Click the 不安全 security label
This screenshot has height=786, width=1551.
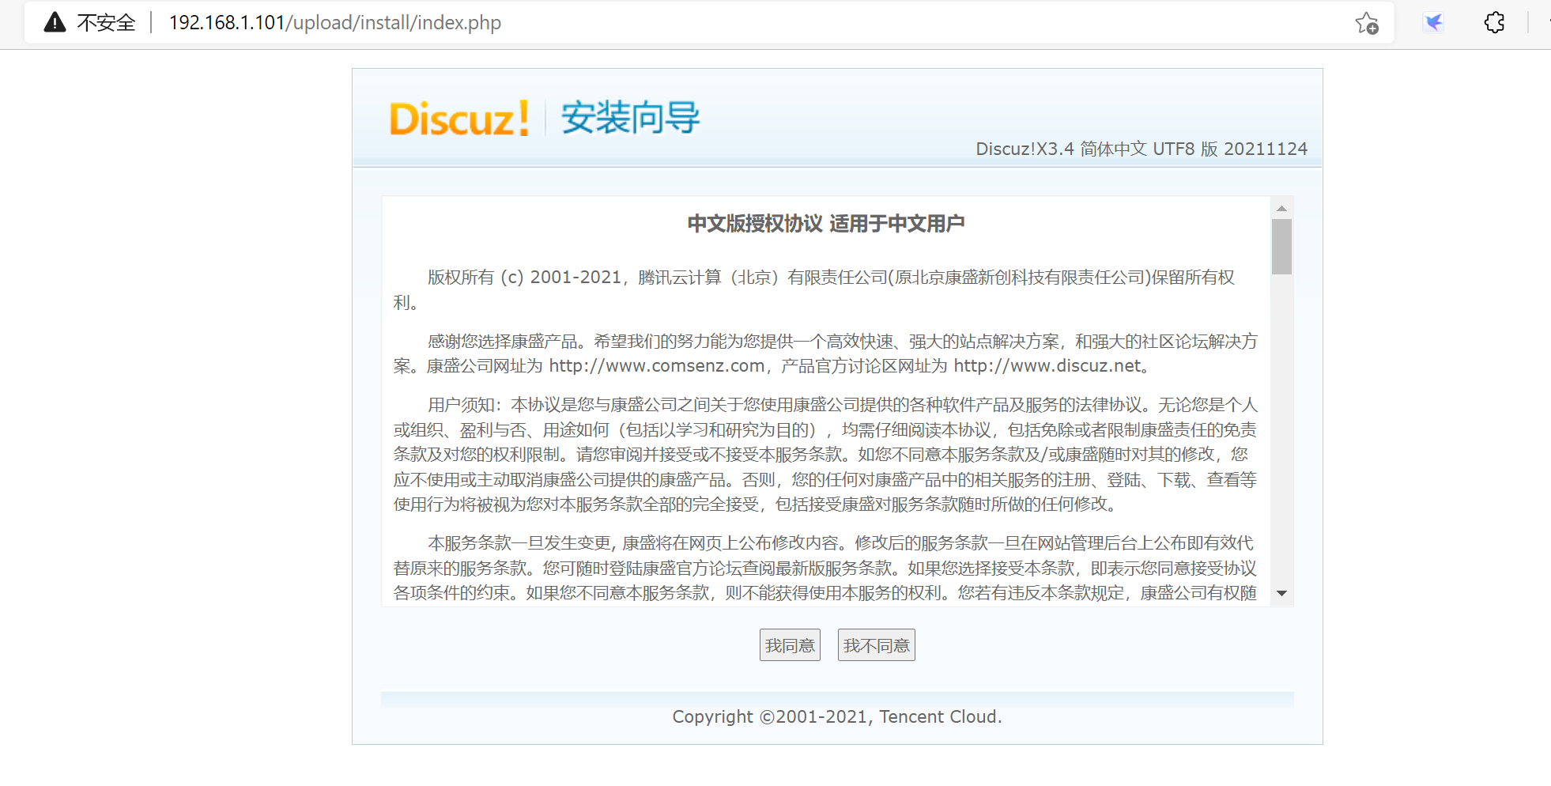tap(106, 22)
